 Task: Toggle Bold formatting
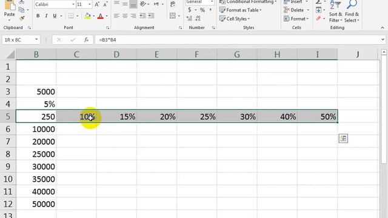click(x=38, y=16)
